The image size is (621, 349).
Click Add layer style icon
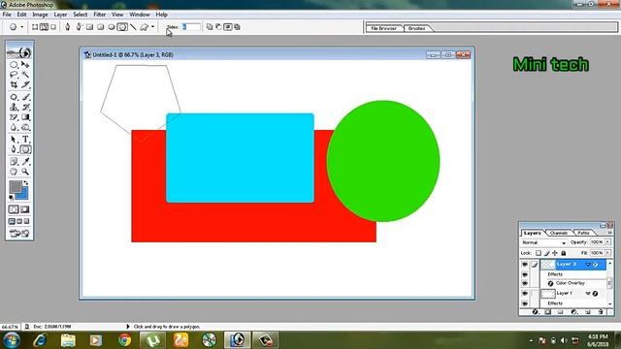click(x=536, y=312)
